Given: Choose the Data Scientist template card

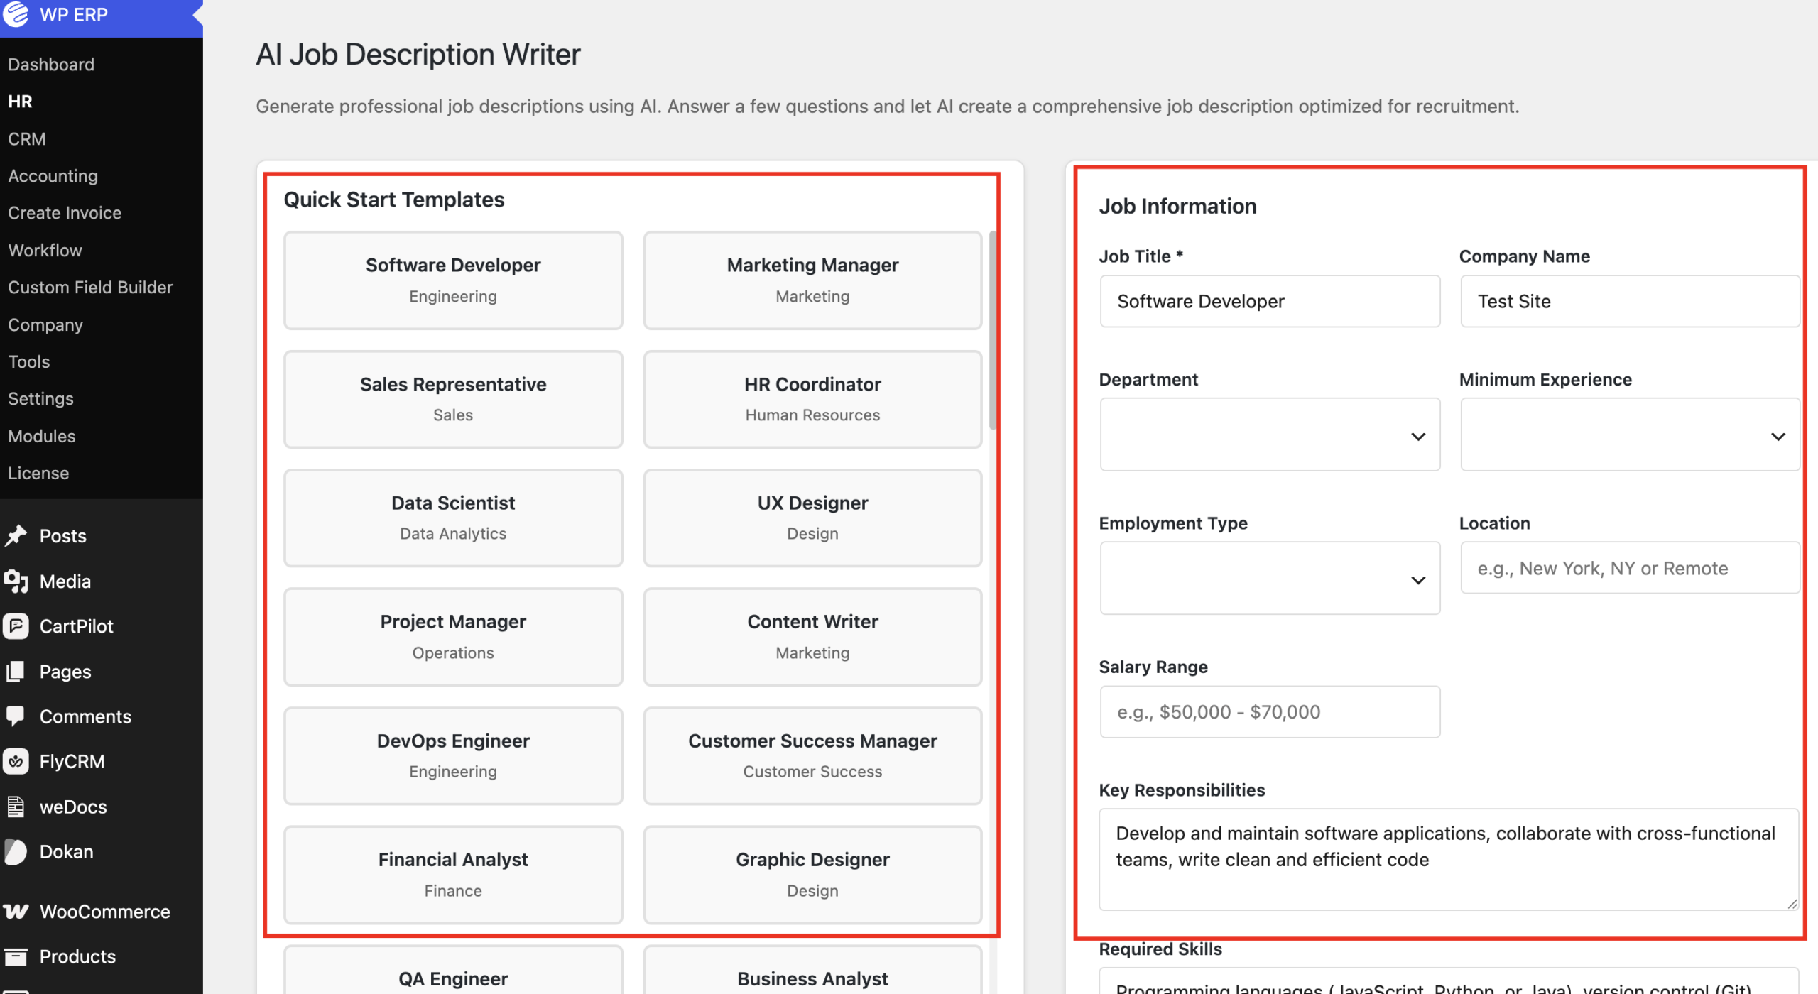Looking at the screenshot, I should [453, 518].
